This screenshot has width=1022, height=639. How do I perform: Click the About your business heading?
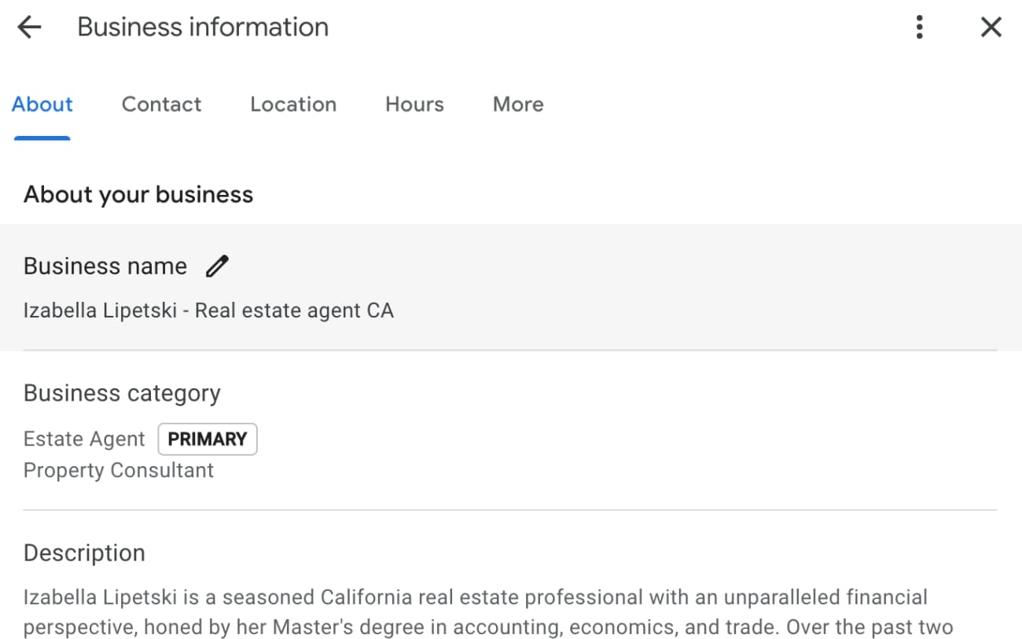(138, 195)
